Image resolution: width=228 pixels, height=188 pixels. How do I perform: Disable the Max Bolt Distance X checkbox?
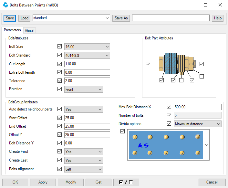(169, 107)
